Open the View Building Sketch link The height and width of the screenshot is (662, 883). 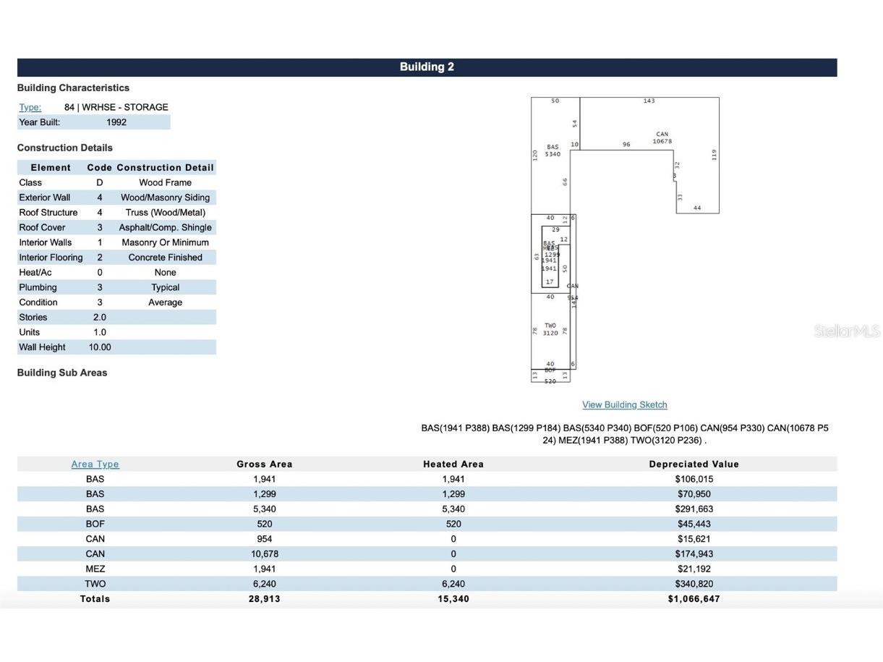click(x=624, y=404)
